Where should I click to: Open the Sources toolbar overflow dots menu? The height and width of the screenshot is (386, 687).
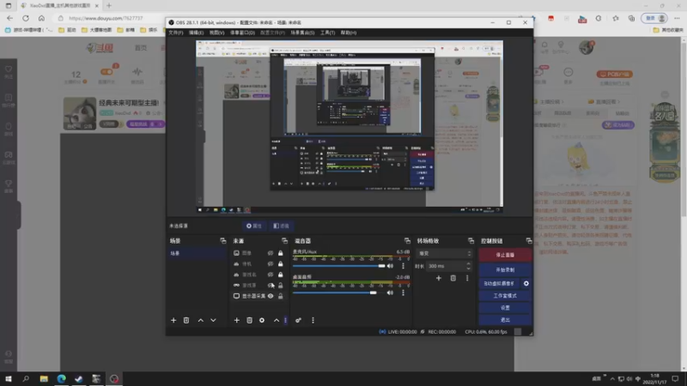tap(286, 320)
